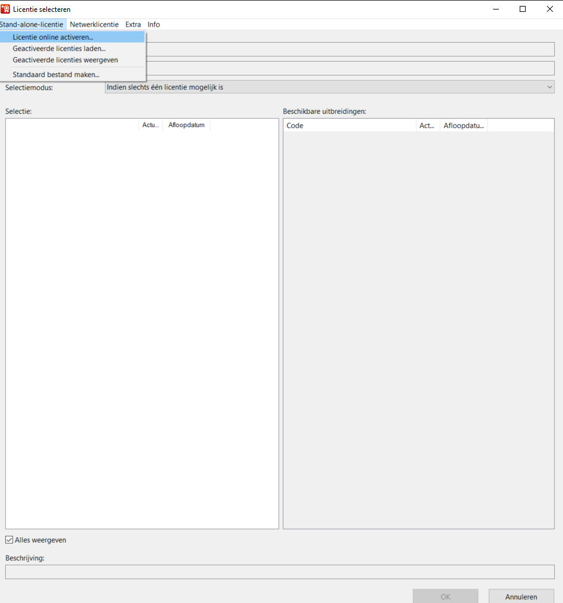Maximize the Licentie selecteren window

pos(523,9)
